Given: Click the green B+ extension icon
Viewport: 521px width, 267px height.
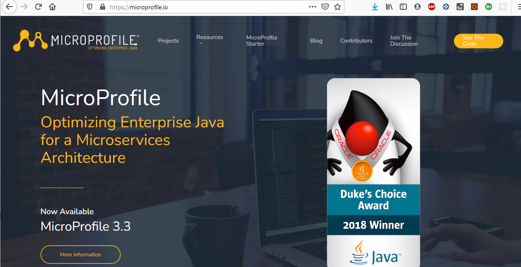Looking at the screenshot, I should pos(488,7).
